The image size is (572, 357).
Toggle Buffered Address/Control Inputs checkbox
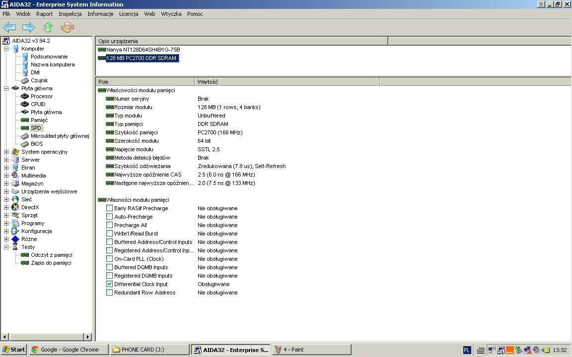pyautogui.click(x=109, y=241)
